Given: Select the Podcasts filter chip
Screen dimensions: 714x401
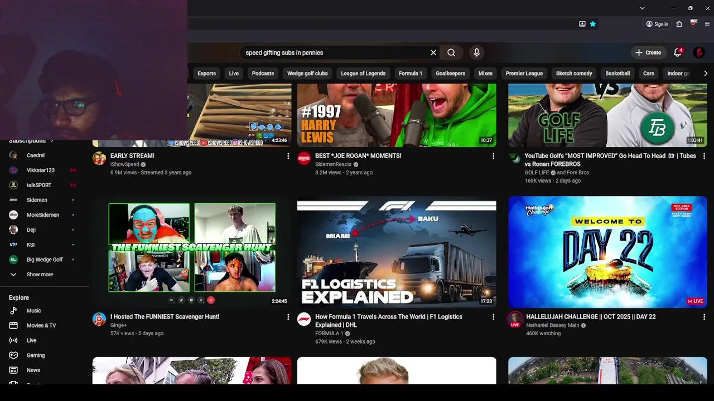Looking at the screenshot, I should point(263,74).
